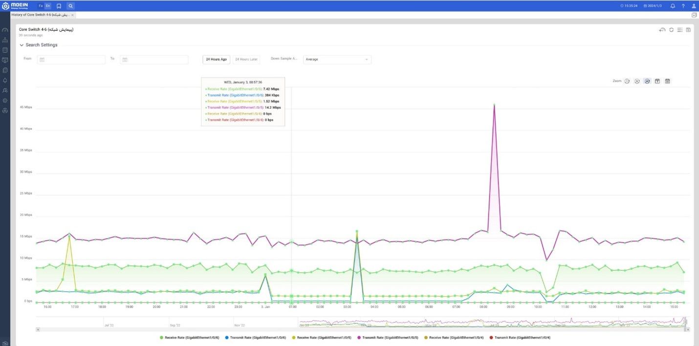The width and height of the screenshot is (699, 346).
Task: Open the list options icon above the chart
Action: 679,30
